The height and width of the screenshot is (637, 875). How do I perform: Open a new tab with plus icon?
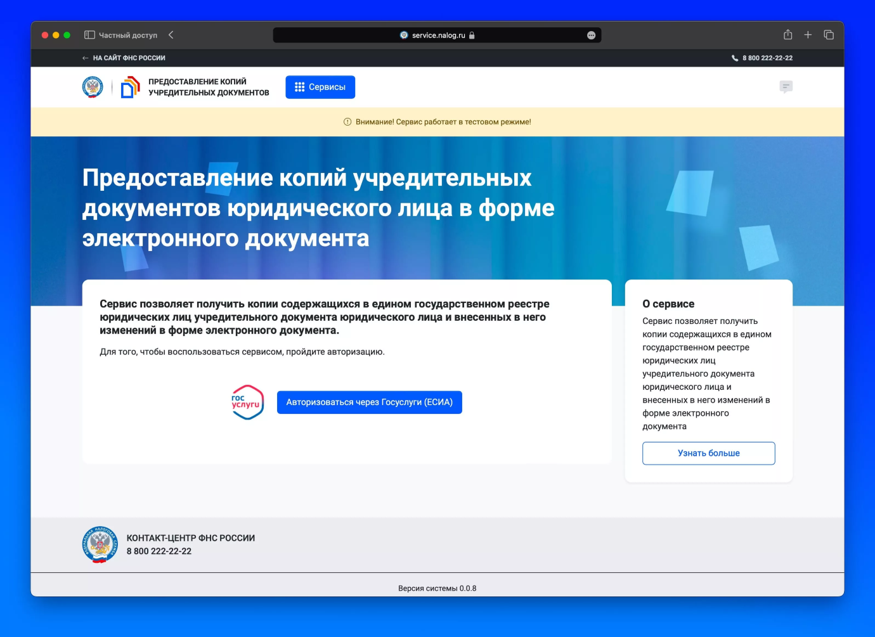coord(808,35)
